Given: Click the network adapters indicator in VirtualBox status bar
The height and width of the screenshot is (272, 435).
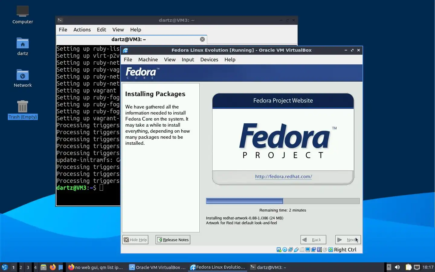Looking at the screenshot, I should coord(290,250).
